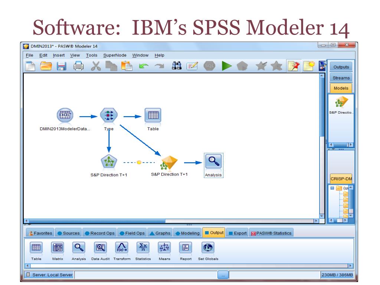The image size is (380, 285).
Task: Switch to the Streams manager tab
Action: (341, 78)
